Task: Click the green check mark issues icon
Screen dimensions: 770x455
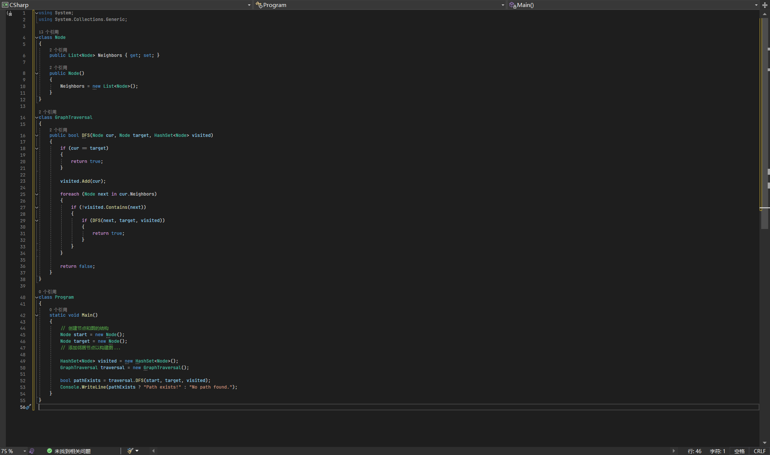Action: click(49, 451)
